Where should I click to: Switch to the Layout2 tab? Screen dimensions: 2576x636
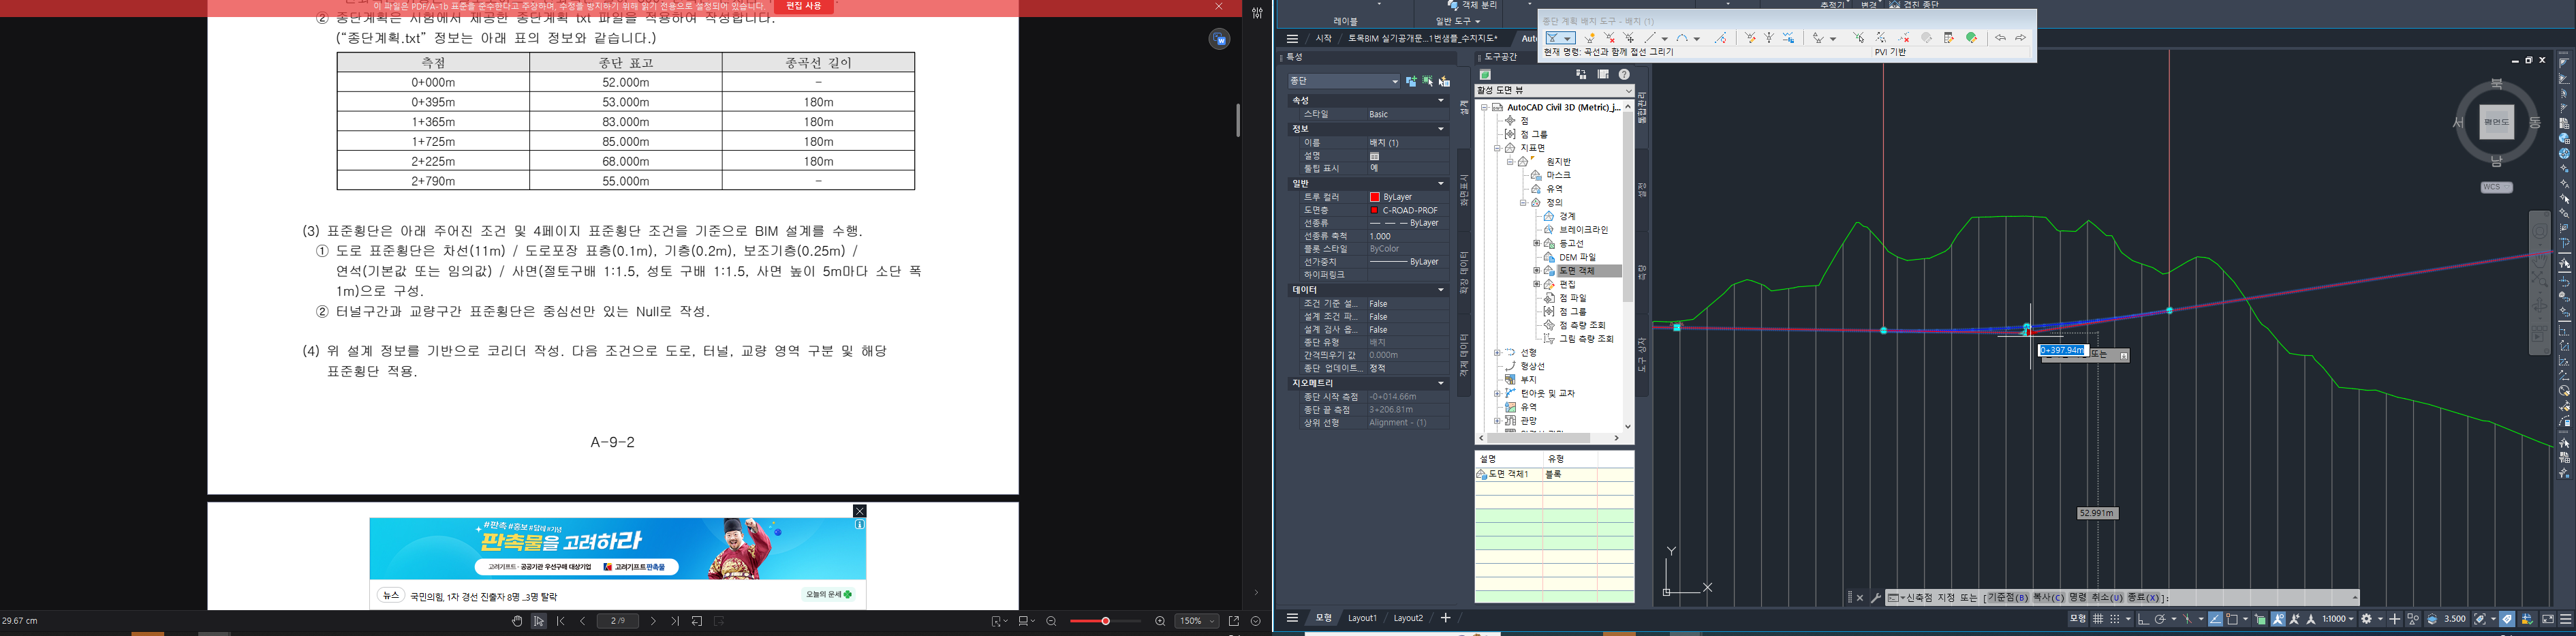(x=1408, y=618)
